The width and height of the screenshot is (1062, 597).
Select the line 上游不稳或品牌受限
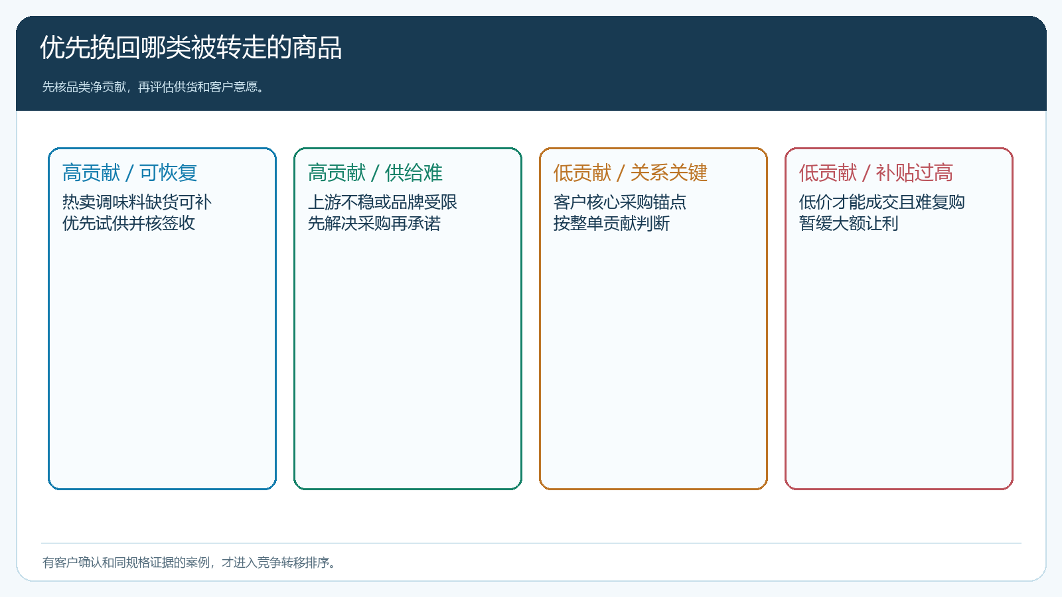382,202
